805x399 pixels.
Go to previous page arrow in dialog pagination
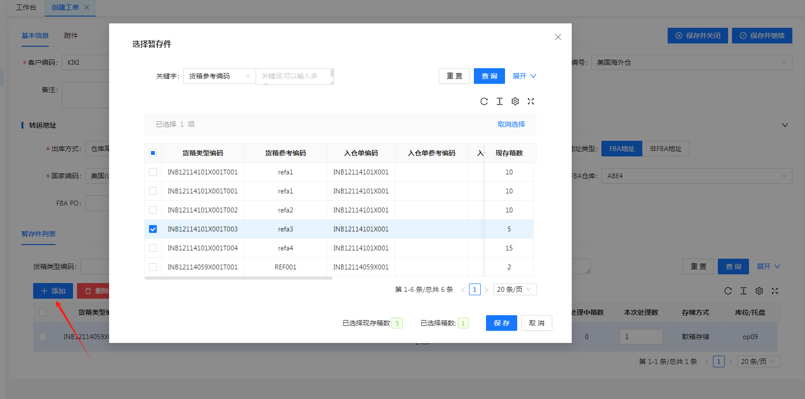(x=463, y=290)
